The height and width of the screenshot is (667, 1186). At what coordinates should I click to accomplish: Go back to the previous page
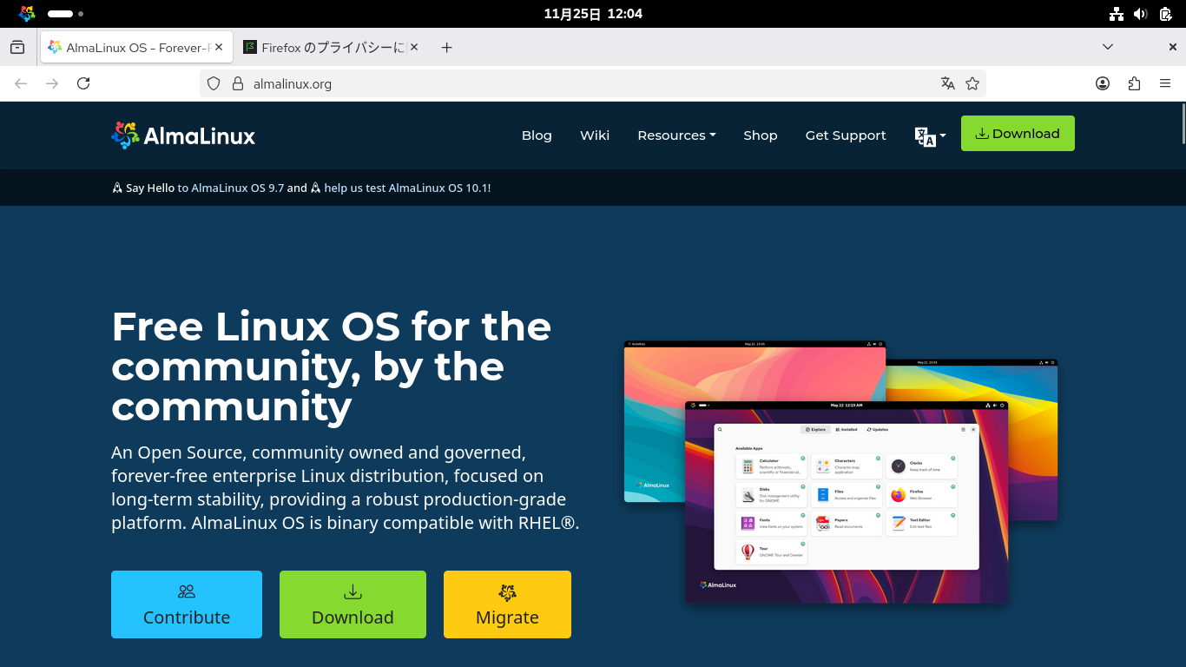pyautogui.click(x=21, y=83)
